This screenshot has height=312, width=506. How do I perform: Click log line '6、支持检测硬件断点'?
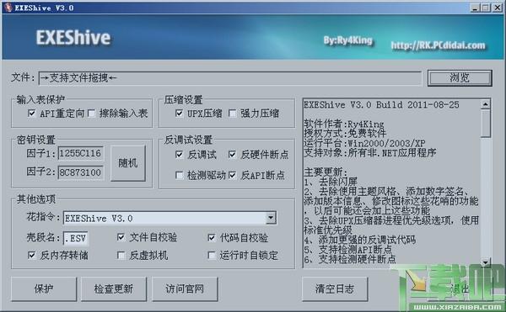coord(349,259)
